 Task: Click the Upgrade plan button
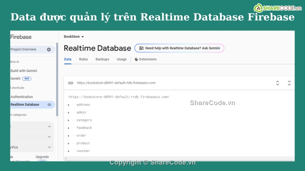click(42, 157)
